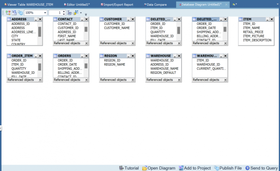Minimize the ADDRESS table box
280x171 pixels.
(x=35, y=19)
